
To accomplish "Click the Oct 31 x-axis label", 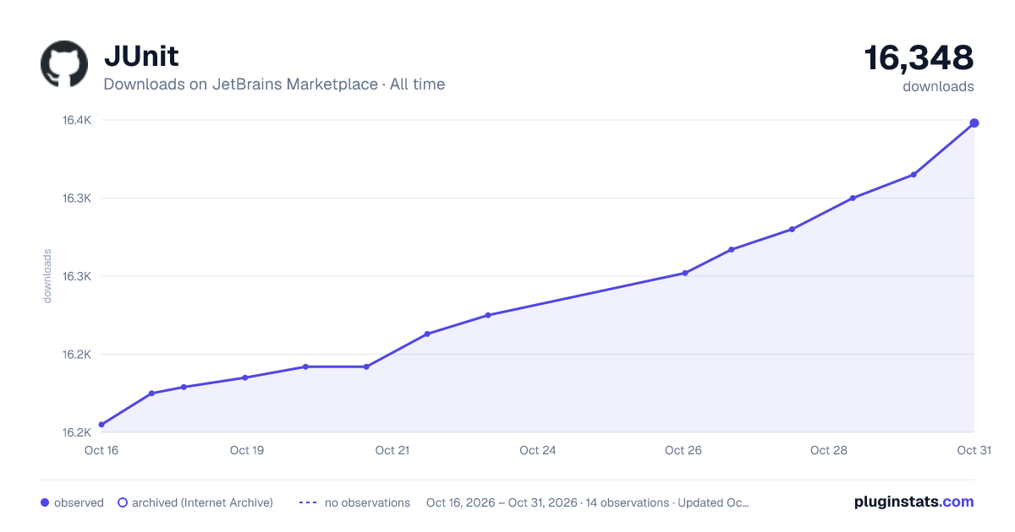I will pos(974,450).
